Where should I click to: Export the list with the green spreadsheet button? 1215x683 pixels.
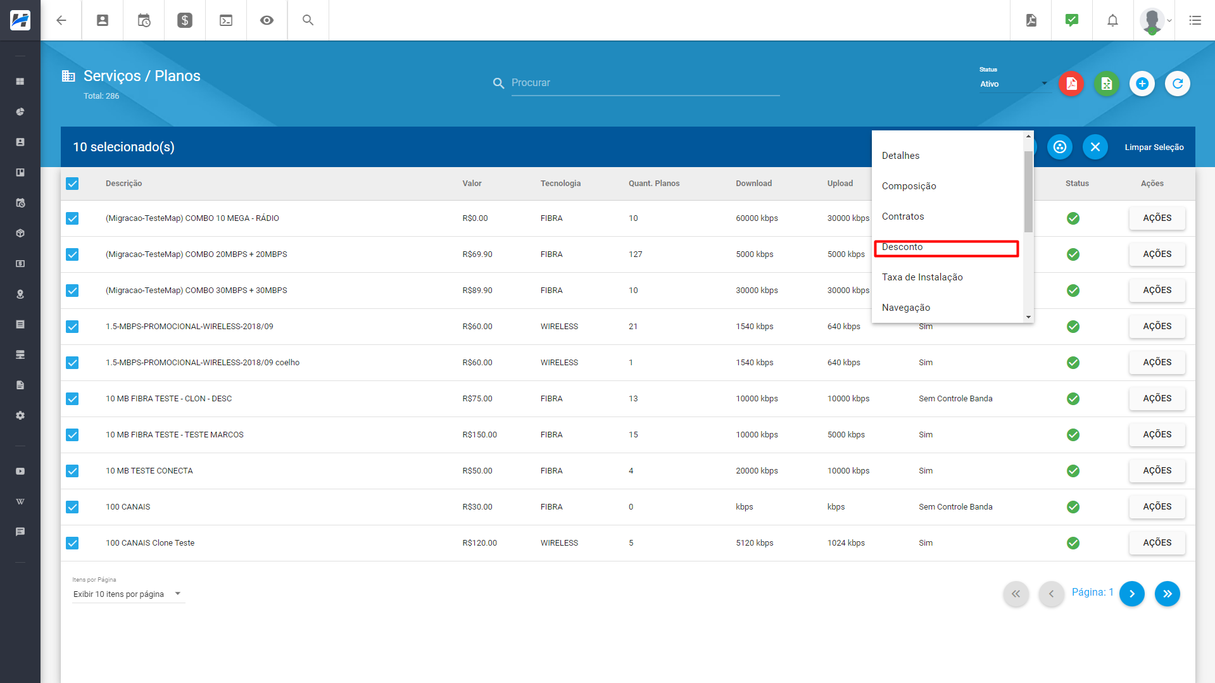(x=1107, y=84)
